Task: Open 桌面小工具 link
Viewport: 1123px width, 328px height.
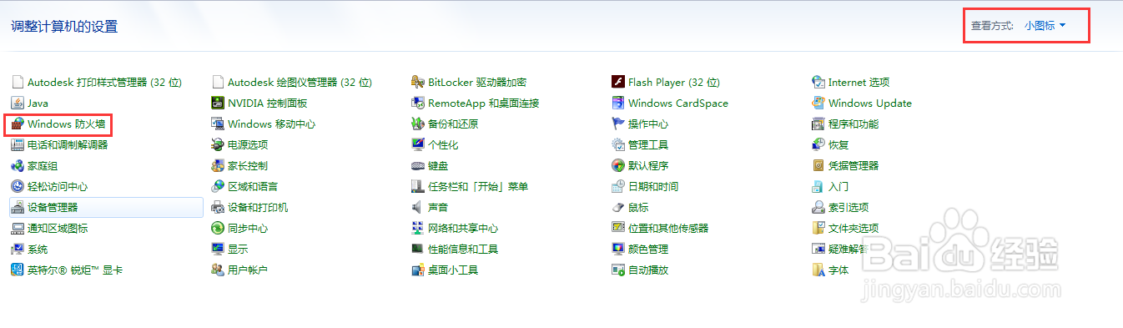Action: pos(453,270)
